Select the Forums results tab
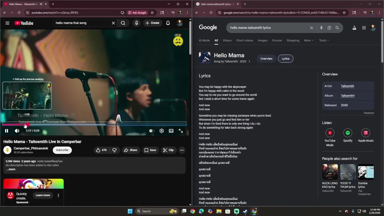The height and width of the screenshot is (216, 384). [x=277, y=40]
